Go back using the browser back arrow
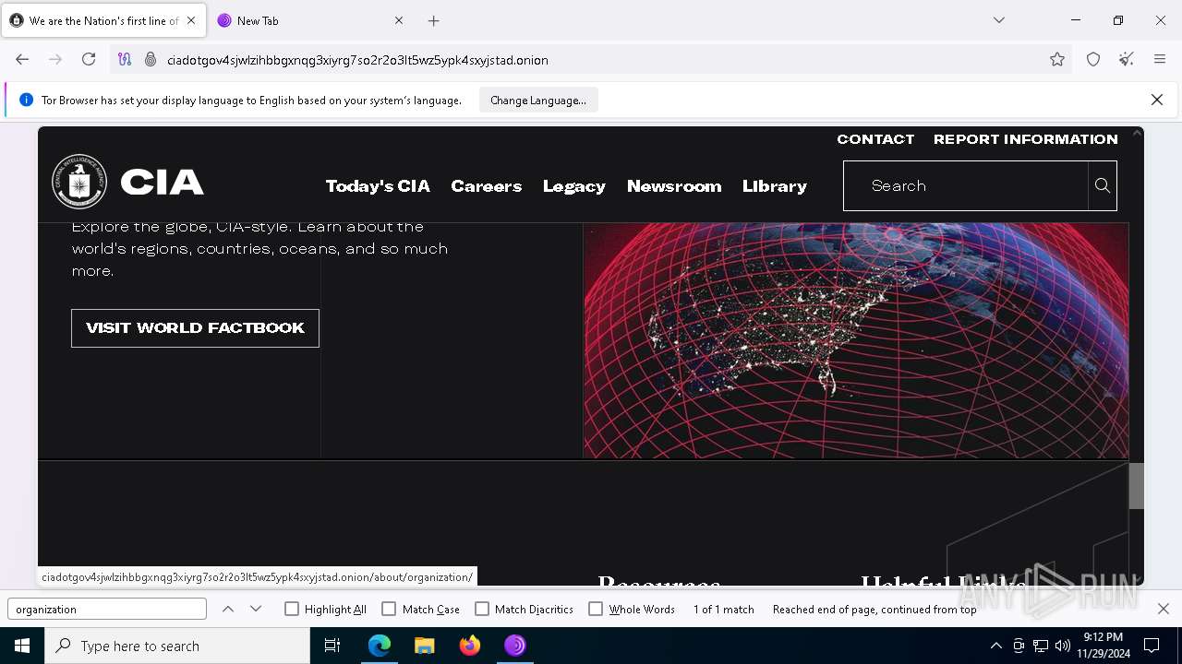Screen dimensions: 1182x664 click(22, 59)
